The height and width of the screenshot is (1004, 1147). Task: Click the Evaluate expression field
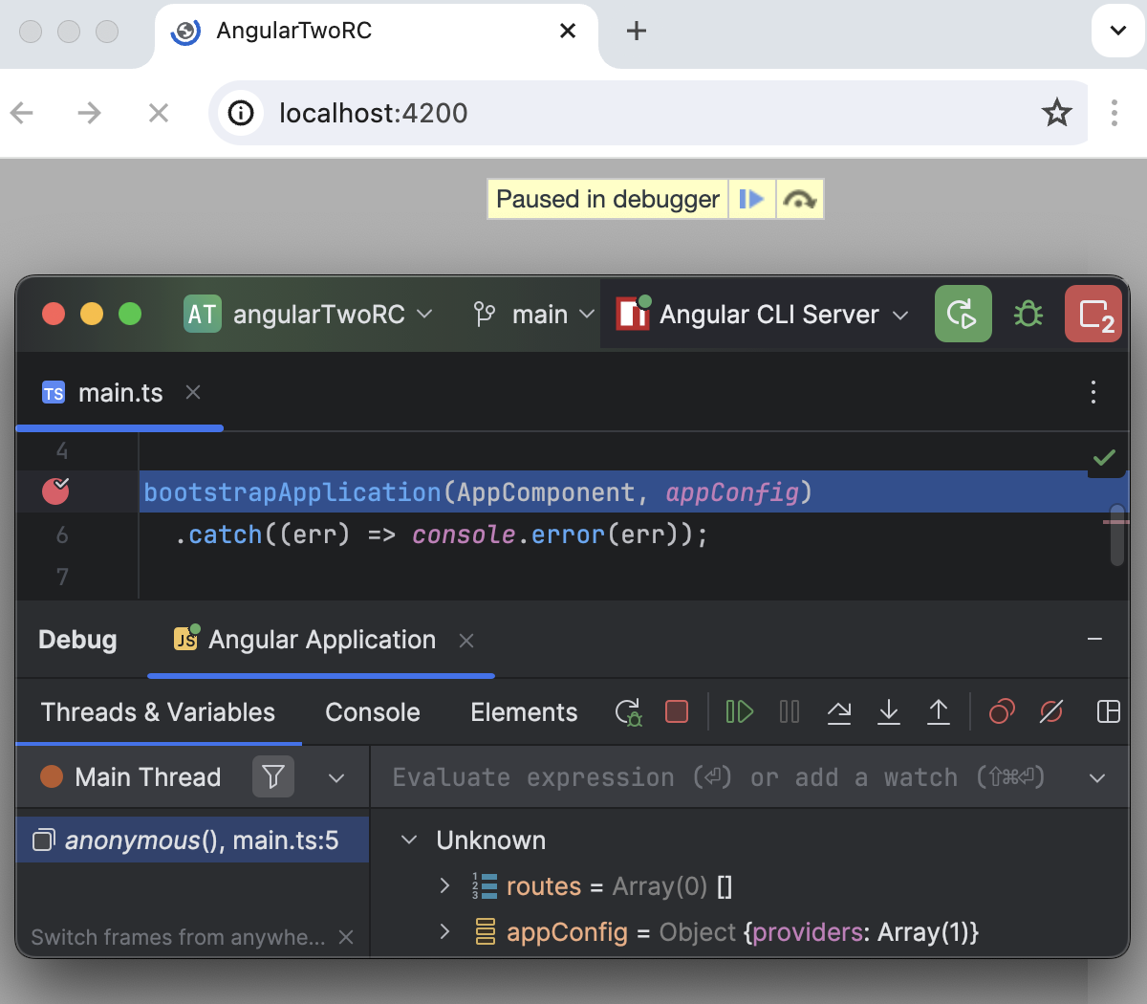coord(669,776)
